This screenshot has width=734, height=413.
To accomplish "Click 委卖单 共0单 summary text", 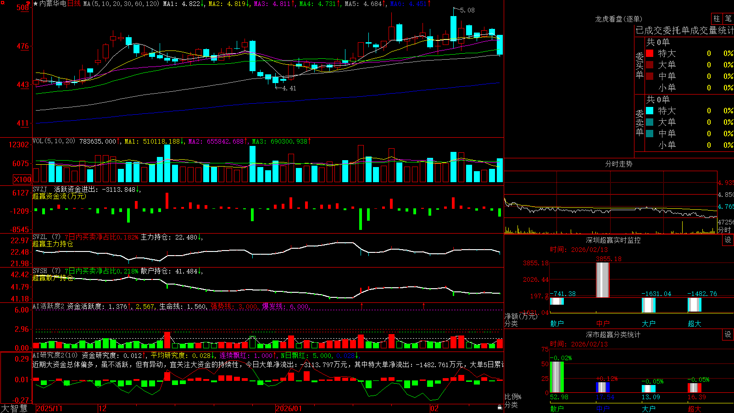I will (658, 99).
